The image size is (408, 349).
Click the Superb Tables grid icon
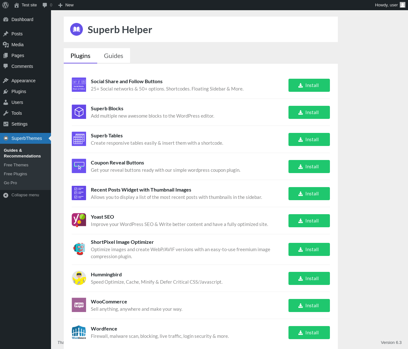pos(79,139)
